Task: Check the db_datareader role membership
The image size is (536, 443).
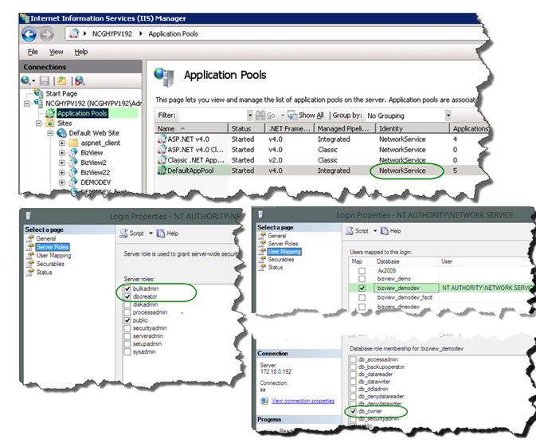Action: click(354, 374)
